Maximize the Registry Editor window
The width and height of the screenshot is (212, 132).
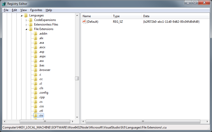pyautogui.click(x=195, y=3)
